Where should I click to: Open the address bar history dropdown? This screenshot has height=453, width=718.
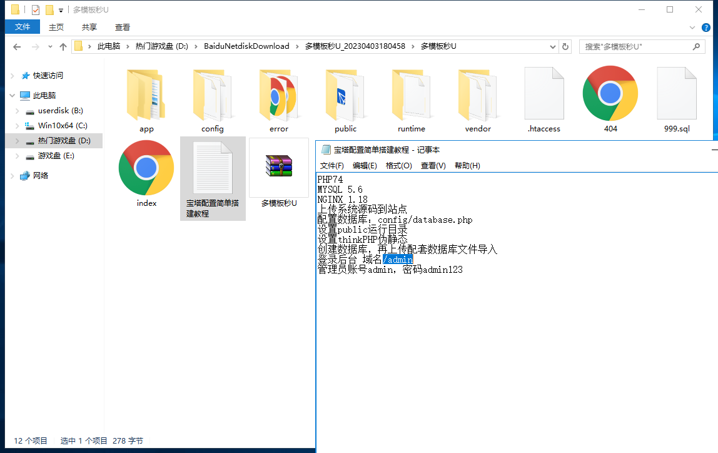coord(553,46)
